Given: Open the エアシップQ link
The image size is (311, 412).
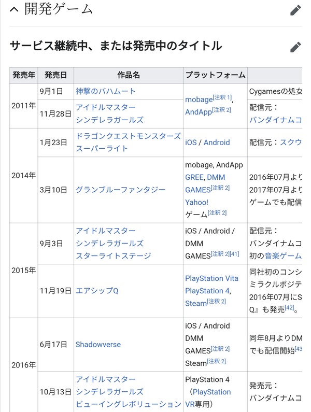Looking at the screenshot, I should tap(97, 291).
